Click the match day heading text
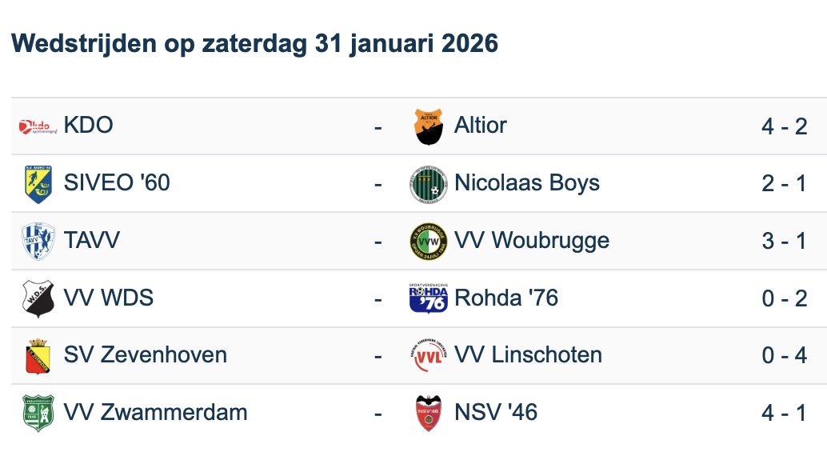Viewport: 827px width, 464px height. (255, 43)
